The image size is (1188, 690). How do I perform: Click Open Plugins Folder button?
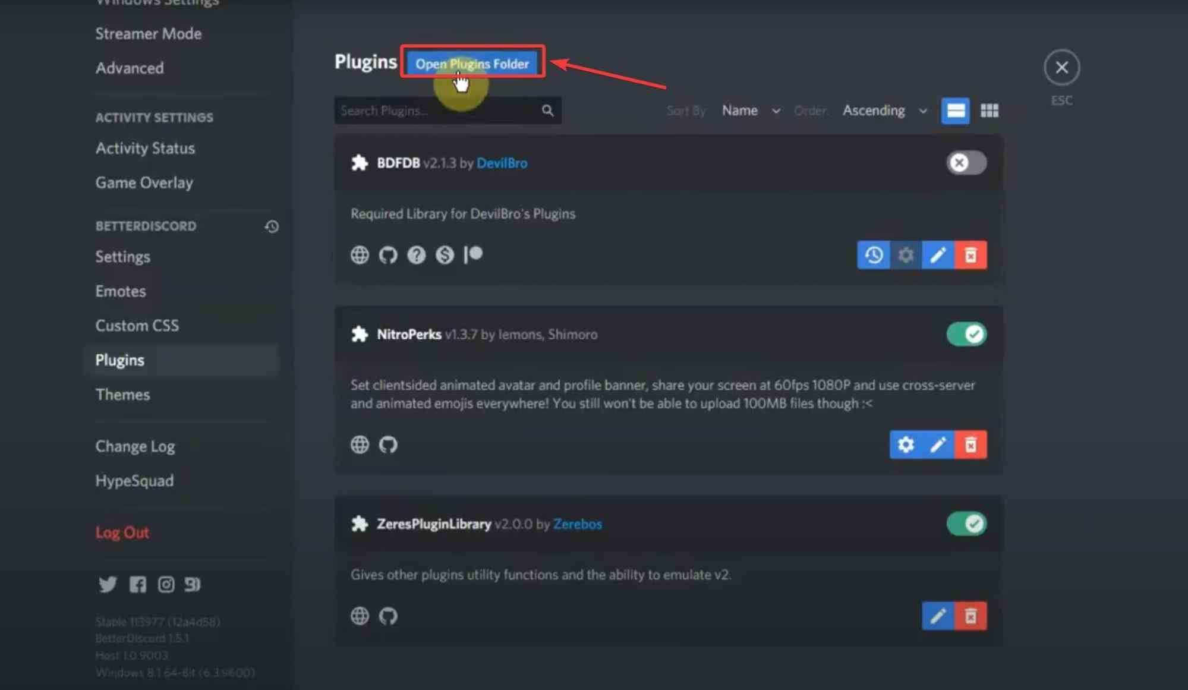(472, 64)
